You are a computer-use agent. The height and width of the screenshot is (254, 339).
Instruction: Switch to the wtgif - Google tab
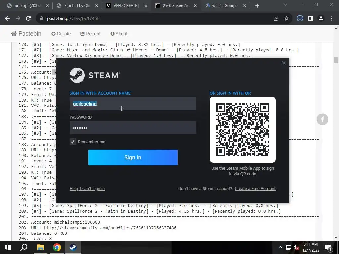pos(225,6)
